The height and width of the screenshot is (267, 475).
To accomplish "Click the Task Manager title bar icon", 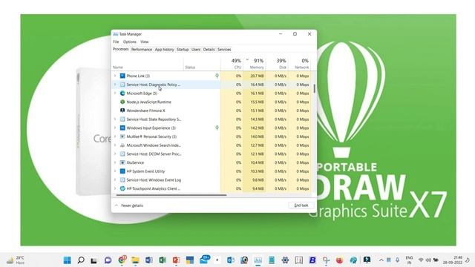I will click(116, 34).
